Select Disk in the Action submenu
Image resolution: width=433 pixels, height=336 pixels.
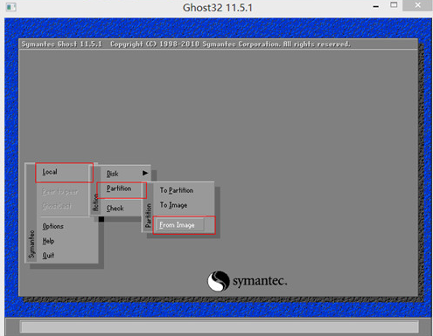tap(112, 174)
